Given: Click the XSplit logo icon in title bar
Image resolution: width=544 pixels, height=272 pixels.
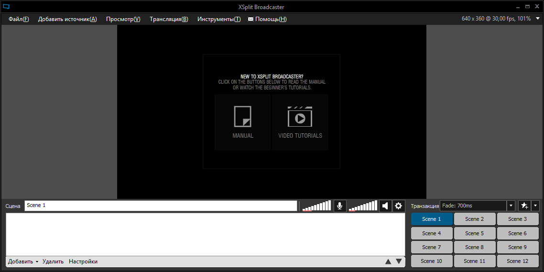Looking at the screenshot, I should click(6, 7).
